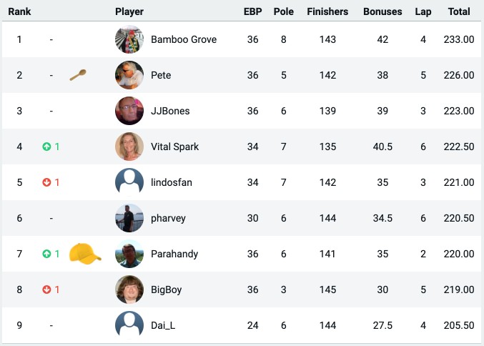
Task: Click the yellow cap icon beside Parahandy
Action: (x=85, y=254)
